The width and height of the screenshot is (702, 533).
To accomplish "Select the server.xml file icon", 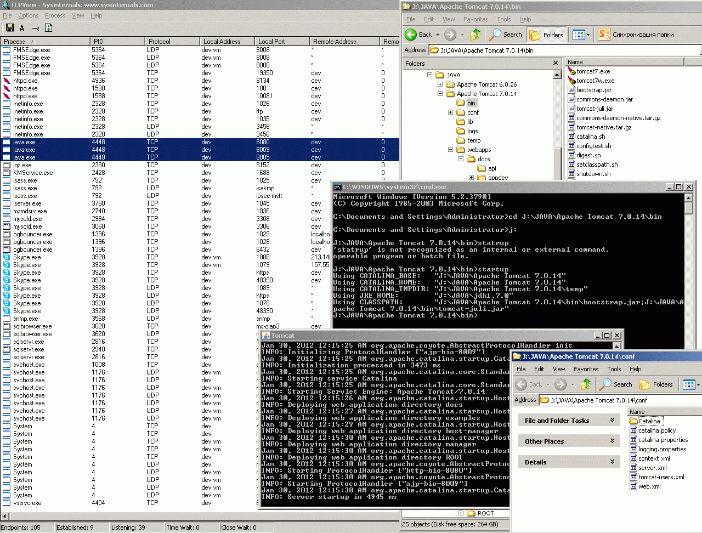I will (633, 468).
